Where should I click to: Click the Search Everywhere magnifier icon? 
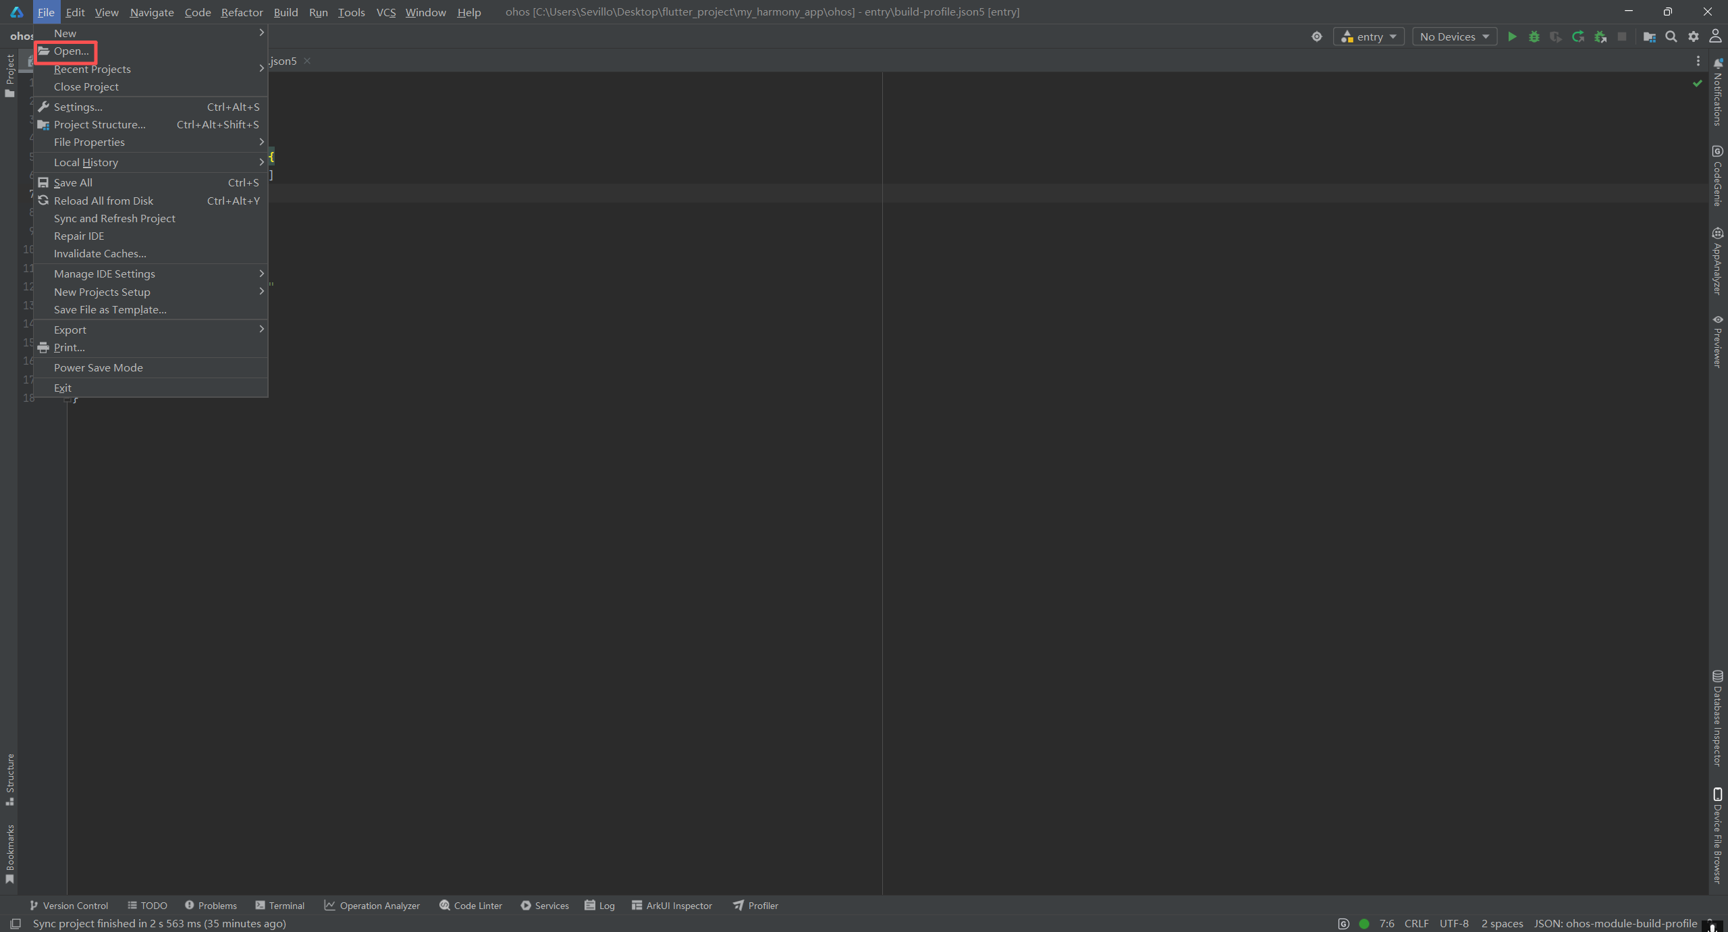1671,36
